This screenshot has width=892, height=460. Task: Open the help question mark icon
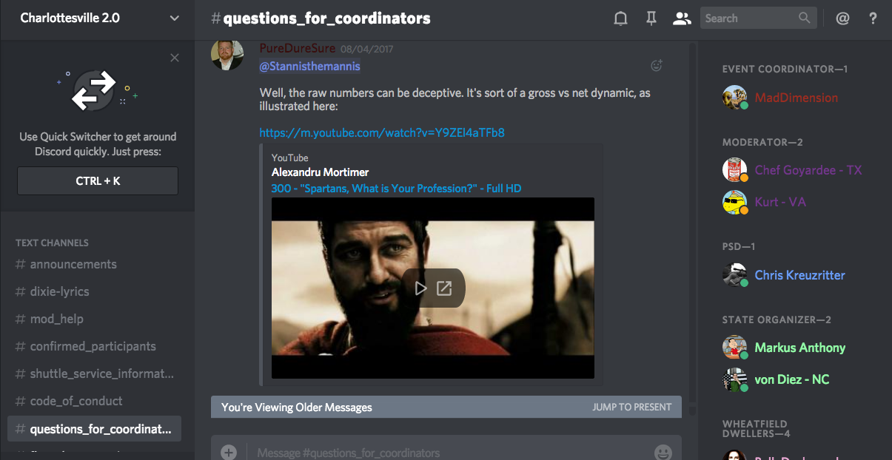pyautogui.click(x=873, y=18)
